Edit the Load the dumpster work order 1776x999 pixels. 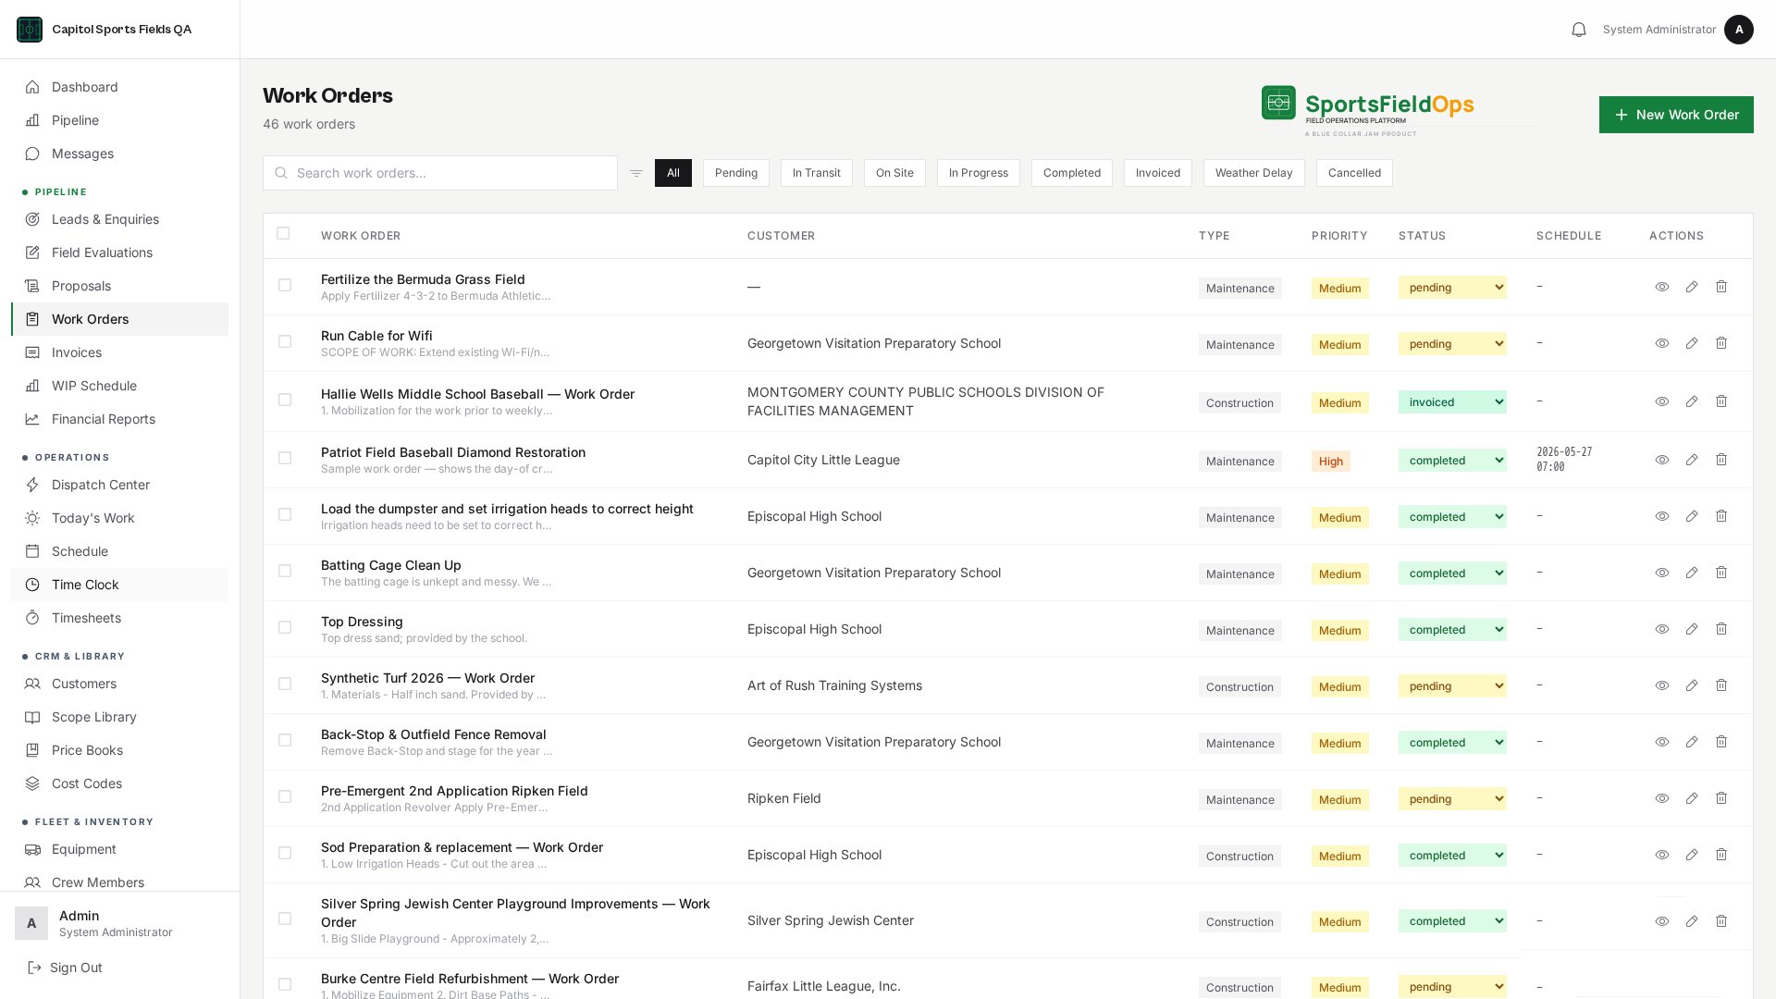coord(1692,516)
